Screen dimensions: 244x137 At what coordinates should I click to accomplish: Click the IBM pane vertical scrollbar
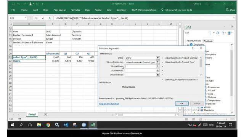coord(231,73)
